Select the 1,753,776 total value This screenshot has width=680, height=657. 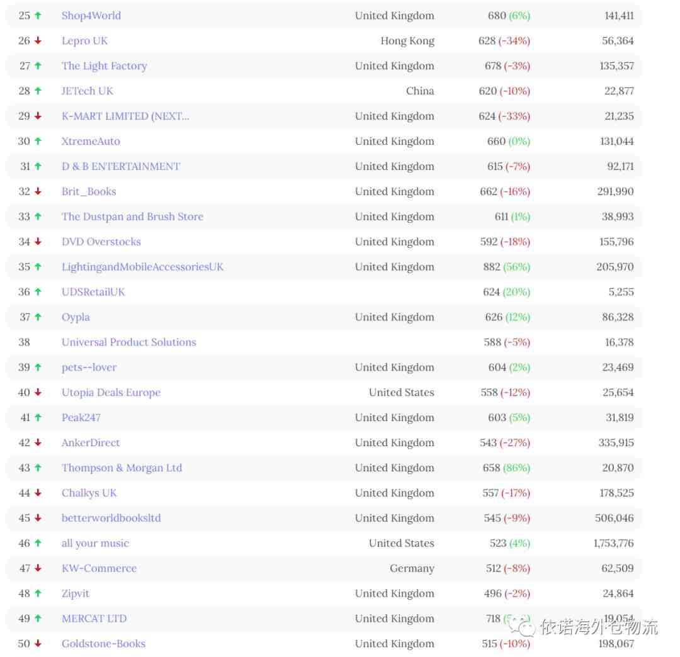click(613, 544)
